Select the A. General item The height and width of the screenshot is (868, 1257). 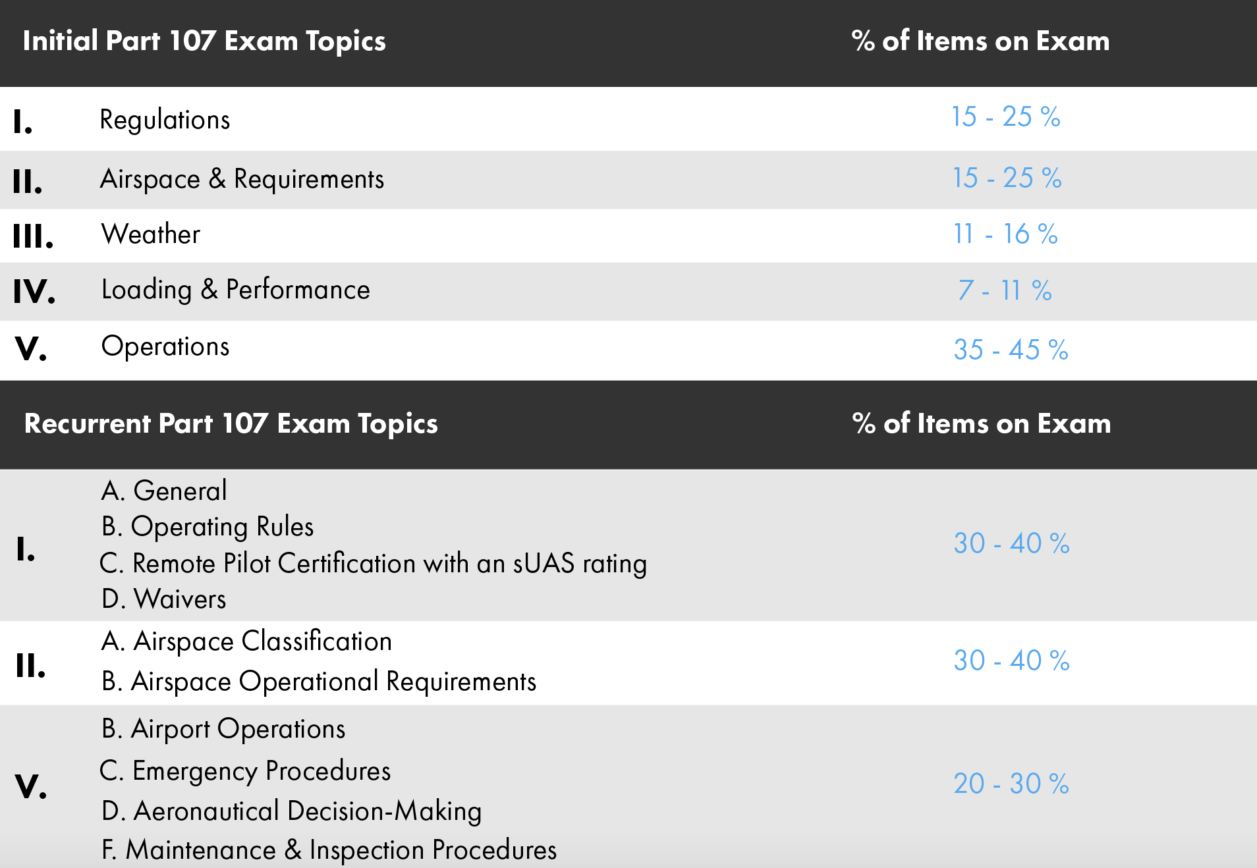pos(164,491)
